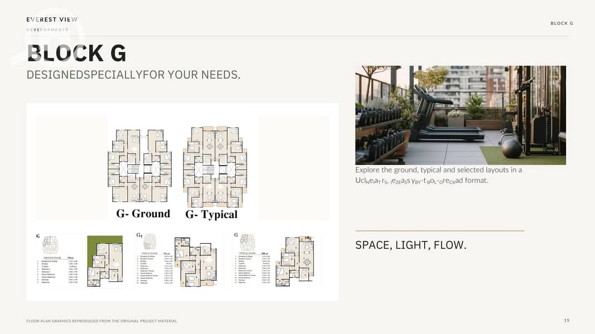The height and width of the screenshot is (334, 595).
Task: Click the floor-plan graphics footer note
Action: [x=102, y=321]
